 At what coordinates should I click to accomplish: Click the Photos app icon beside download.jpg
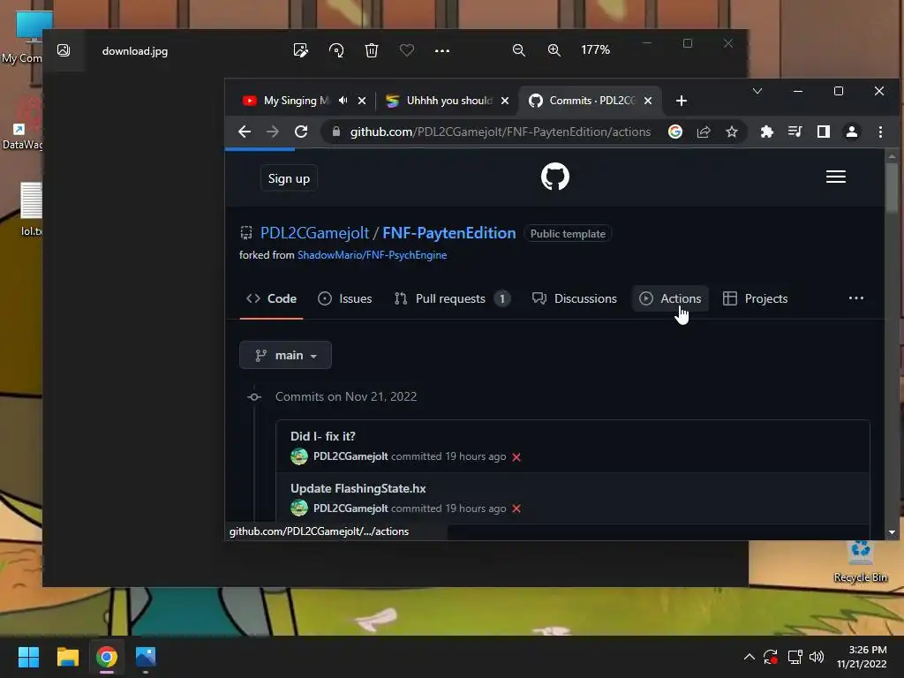pos(64,50)
